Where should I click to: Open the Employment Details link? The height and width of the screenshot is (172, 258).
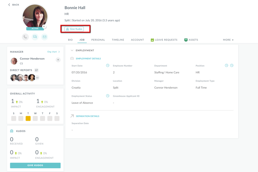pos(88,58)
